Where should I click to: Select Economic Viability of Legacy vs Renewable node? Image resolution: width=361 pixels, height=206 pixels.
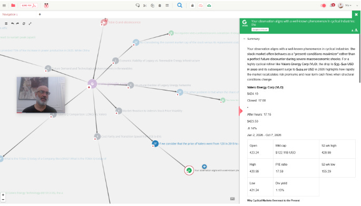115,60
